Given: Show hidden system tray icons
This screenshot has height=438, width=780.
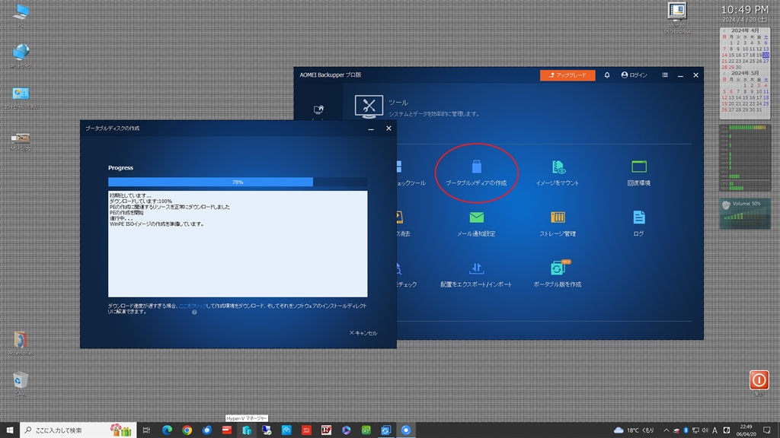Looking at the screenshot, I should [x=666, y=430].
